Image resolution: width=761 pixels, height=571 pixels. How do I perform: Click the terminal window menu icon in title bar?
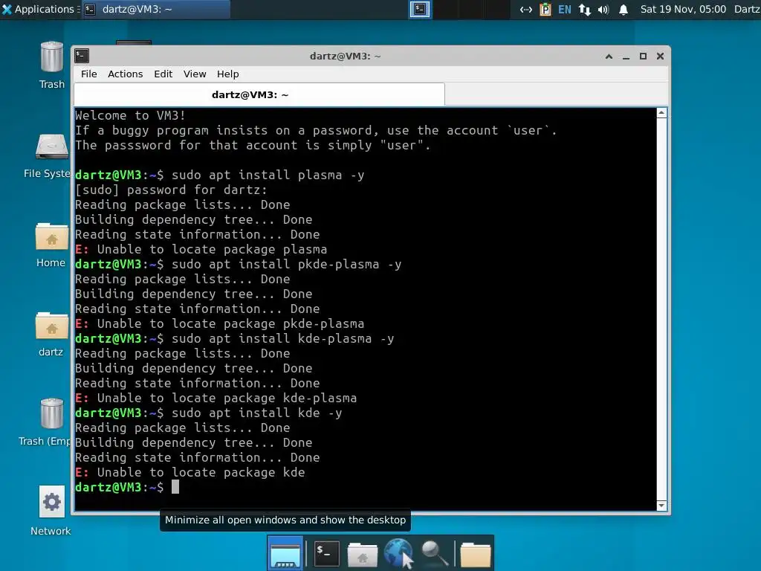point(82,56)
